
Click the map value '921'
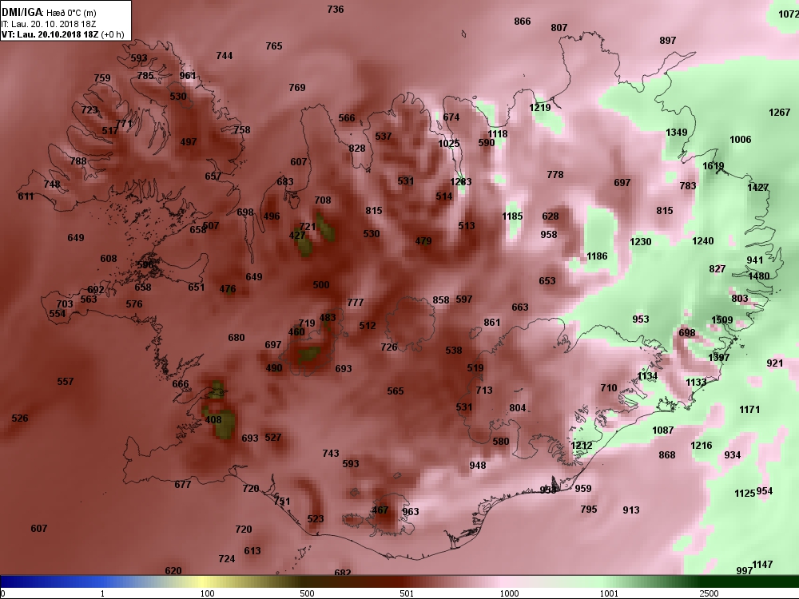coord(774,363)
